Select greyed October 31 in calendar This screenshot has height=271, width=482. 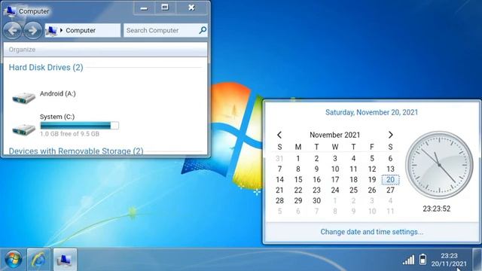[279, 159]
